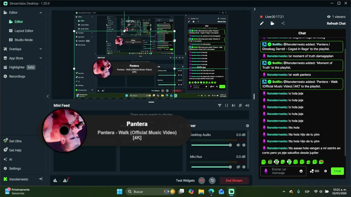The width and height of the screenshot is (351, 197).
Task: Click the Streamlabs icon in taskbar
Action: click(x=231, y=192)
